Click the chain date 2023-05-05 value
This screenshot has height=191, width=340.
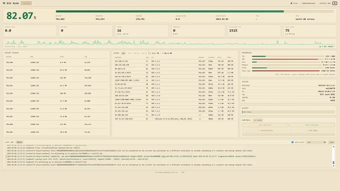222,19
